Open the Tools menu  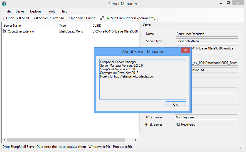[x=51, y=11]
